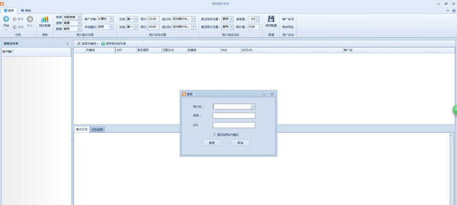Switch to the 帮助 ribbon tab
The height and width of the screenshot is (205, 457).
[26, 11]
